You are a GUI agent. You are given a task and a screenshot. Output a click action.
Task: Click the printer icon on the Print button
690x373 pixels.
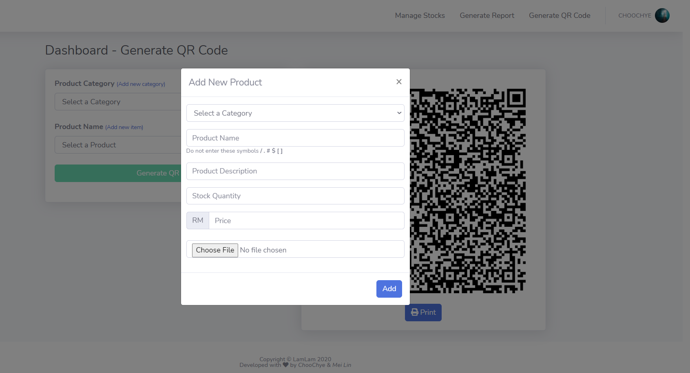click(414, 312)
